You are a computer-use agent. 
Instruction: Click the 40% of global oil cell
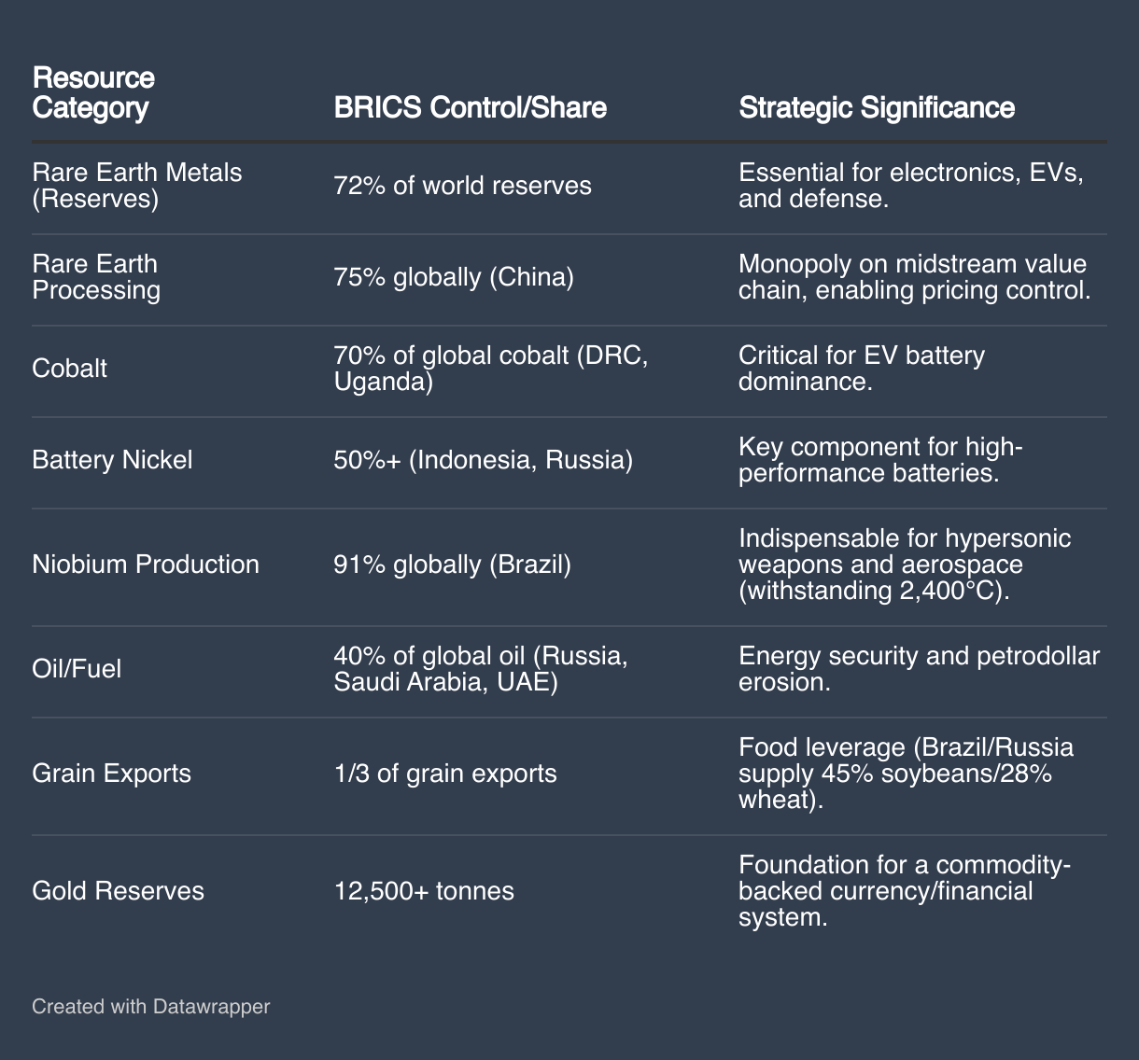[481, 669]
